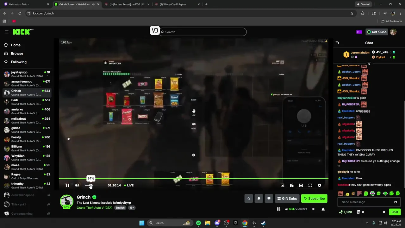Image resolution: width=405 pixels, height=228 pixels.
Task: Send message with the Chat button
Action: [x=395, y=212]
